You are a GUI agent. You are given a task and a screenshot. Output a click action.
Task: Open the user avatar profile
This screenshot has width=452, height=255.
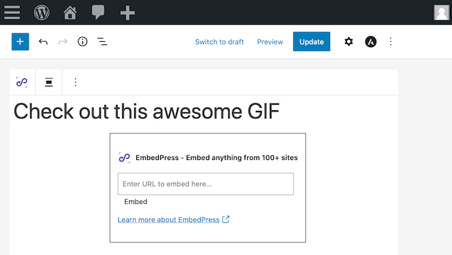click(x=441, y=13)
